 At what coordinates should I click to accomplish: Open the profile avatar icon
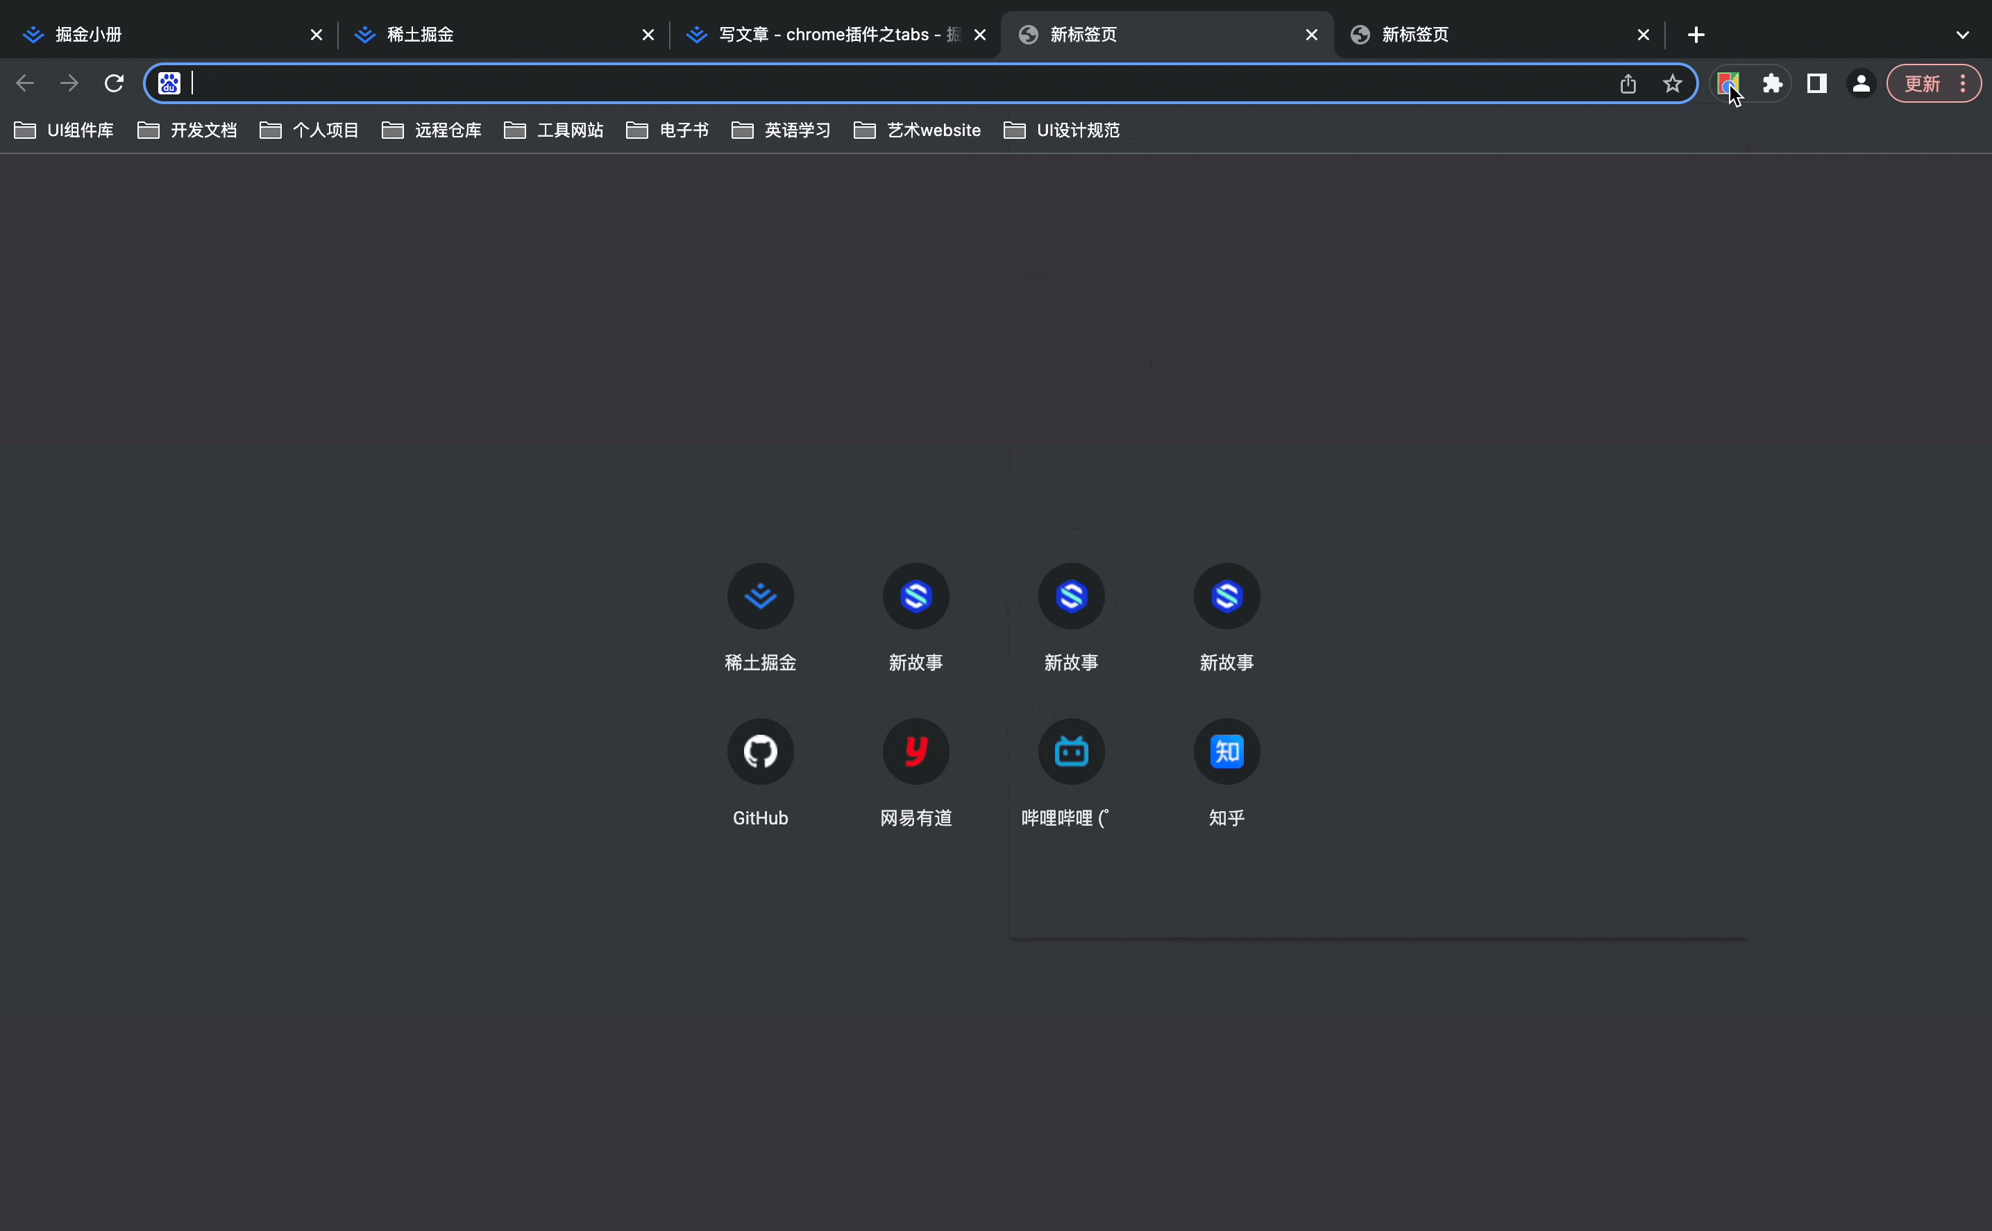(x=1861, y=83)
